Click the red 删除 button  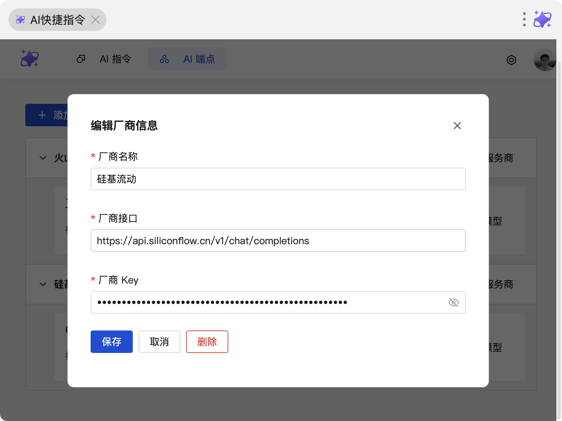tap(207, 342)
